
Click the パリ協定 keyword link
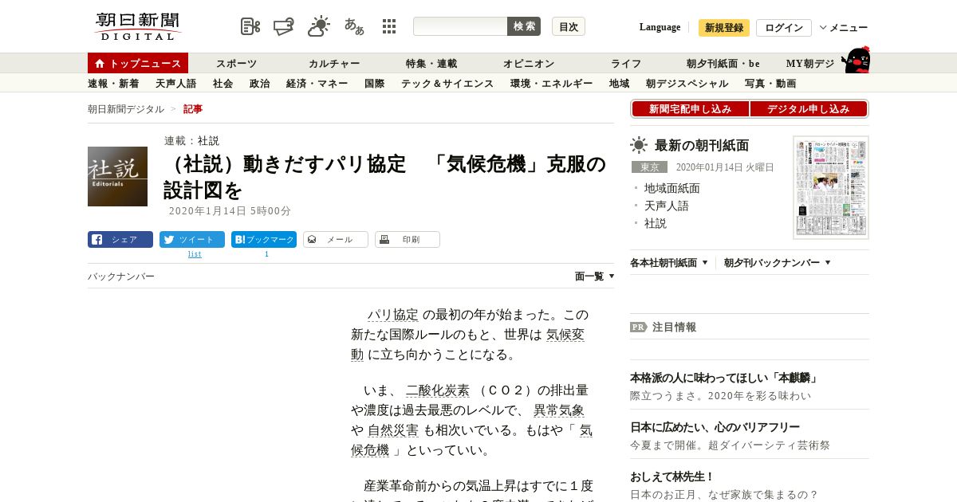pyautogui.click(x=393, y=315)
